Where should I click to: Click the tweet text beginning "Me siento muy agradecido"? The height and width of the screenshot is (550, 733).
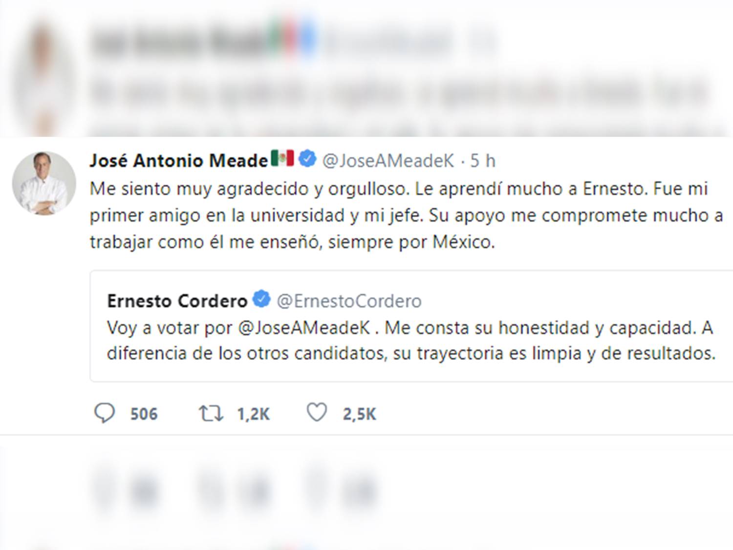coord(398,215)
